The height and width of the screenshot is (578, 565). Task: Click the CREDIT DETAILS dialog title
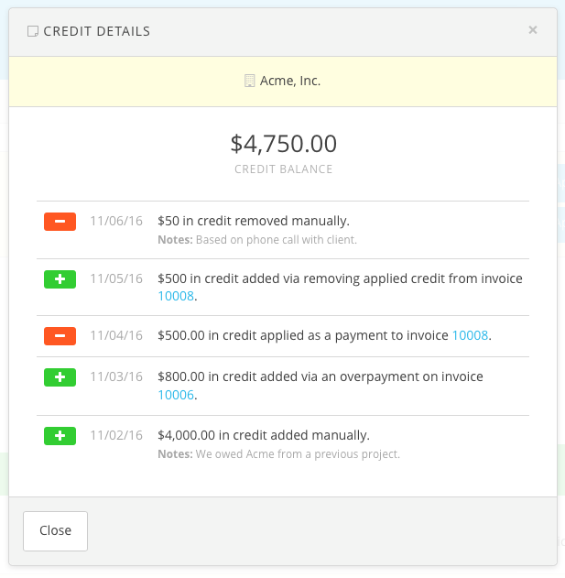pyautogui.click(x=97, y=31)
